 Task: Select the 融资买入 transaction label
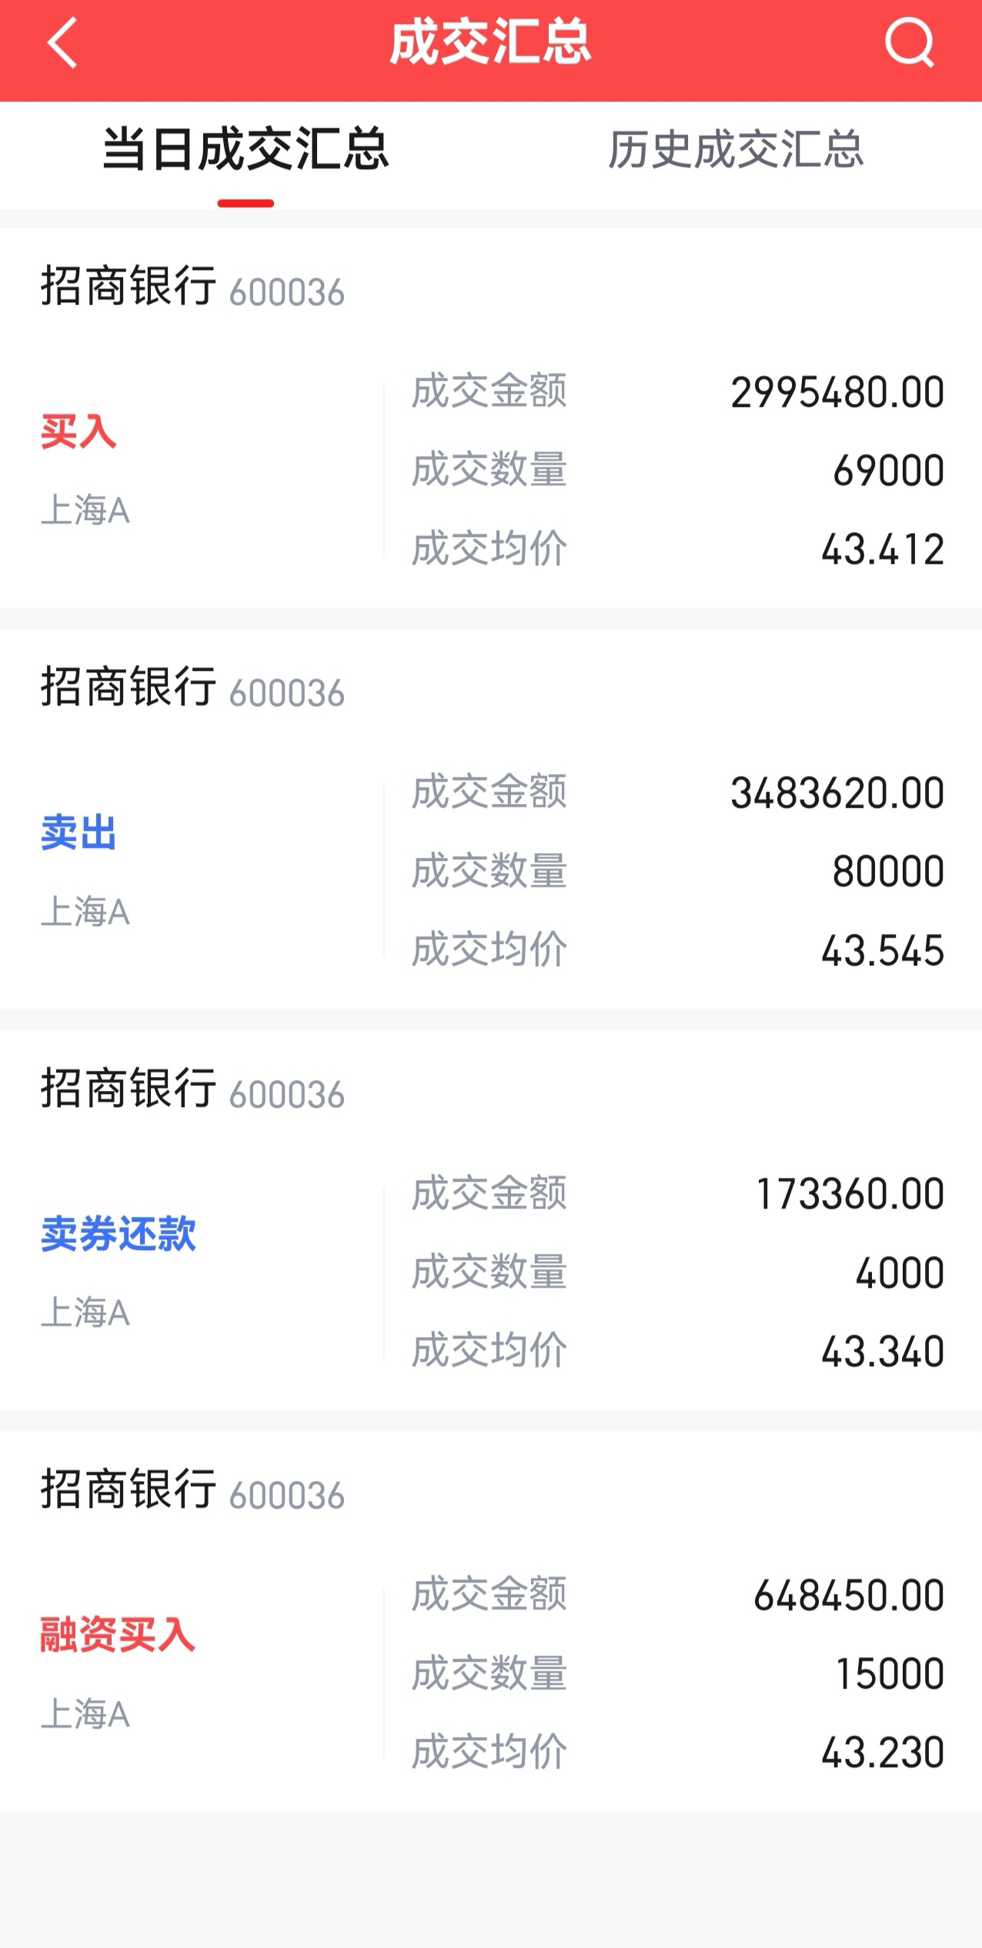(118, 1635)
